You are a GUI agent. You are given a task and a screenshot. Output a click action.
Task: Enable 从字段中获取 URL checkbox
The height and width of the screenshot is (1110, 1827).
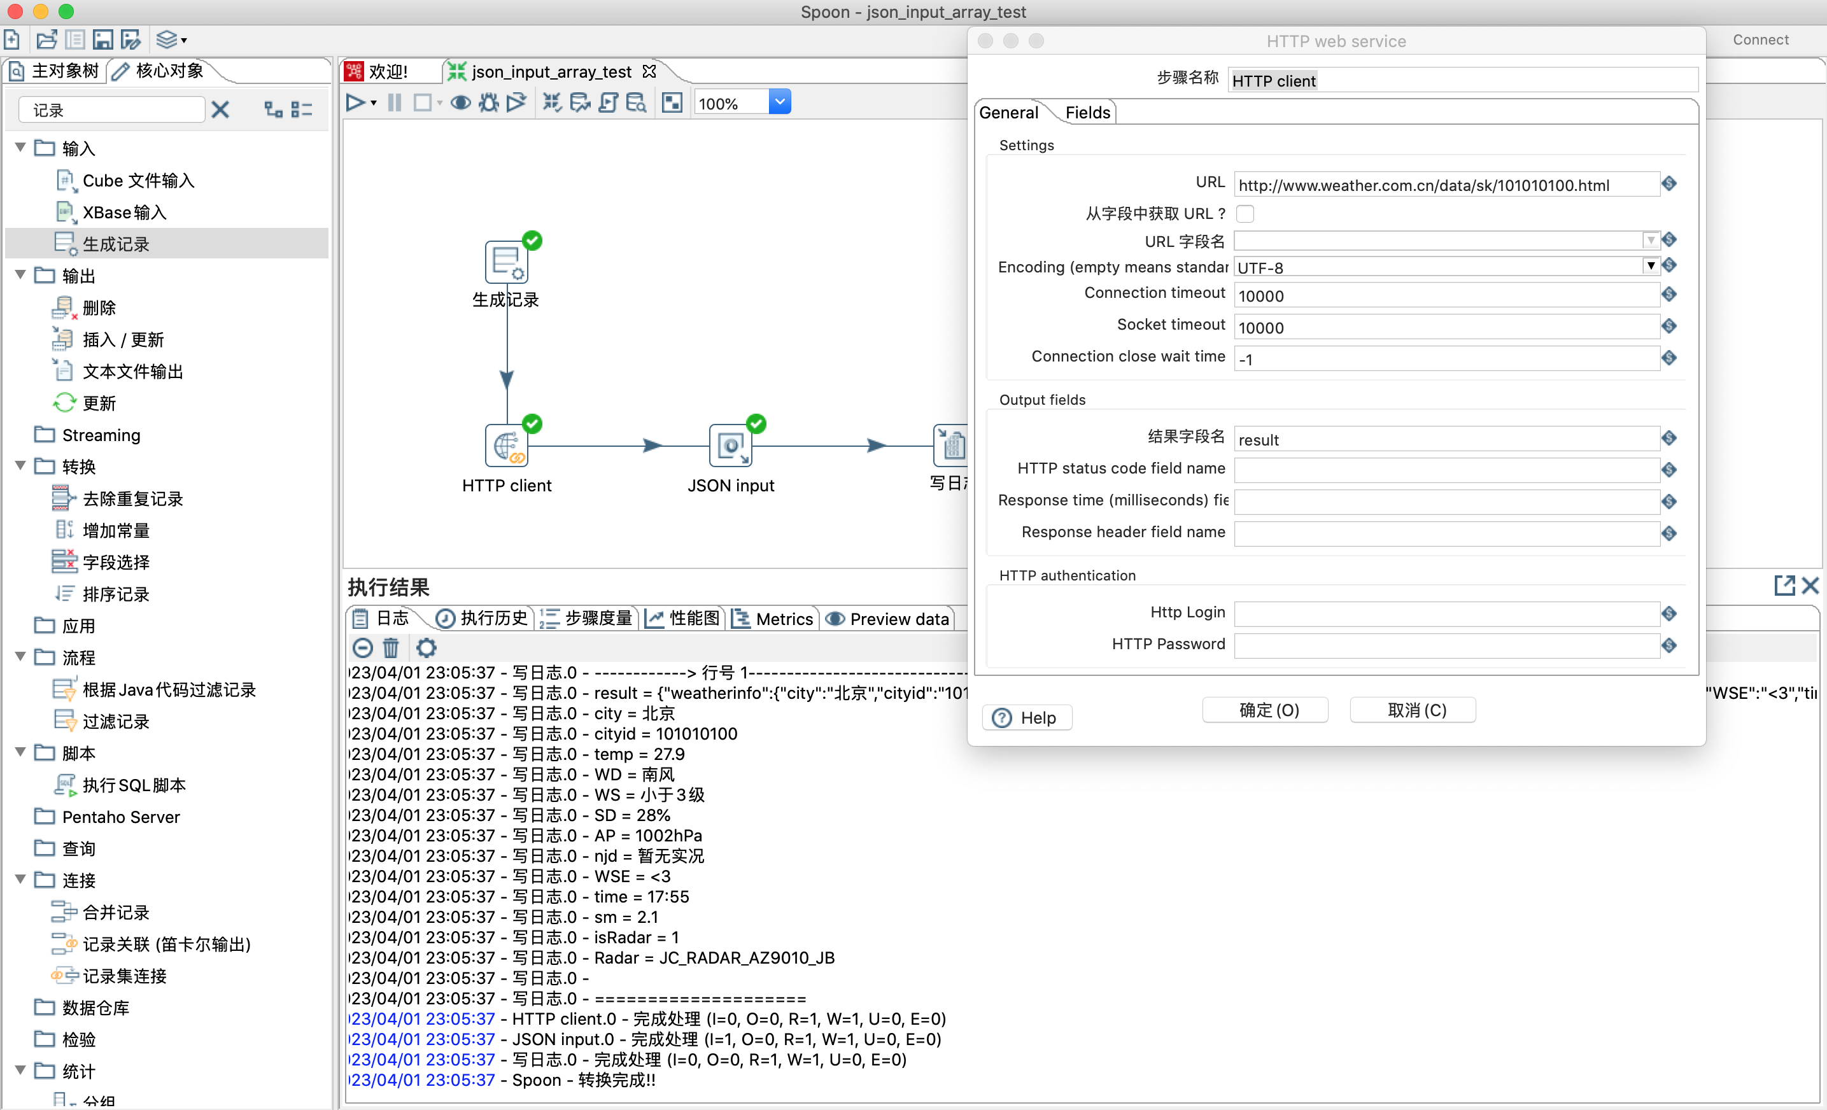(x=1245, y=214)
